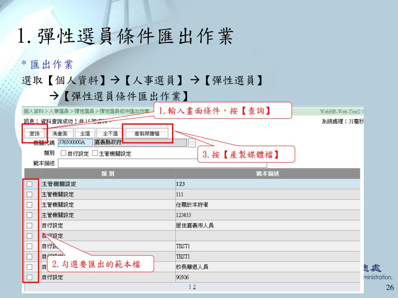Click 個人資料 in the breadcrumb
Viewport: 398px width, 298px height.
(34, 111)
